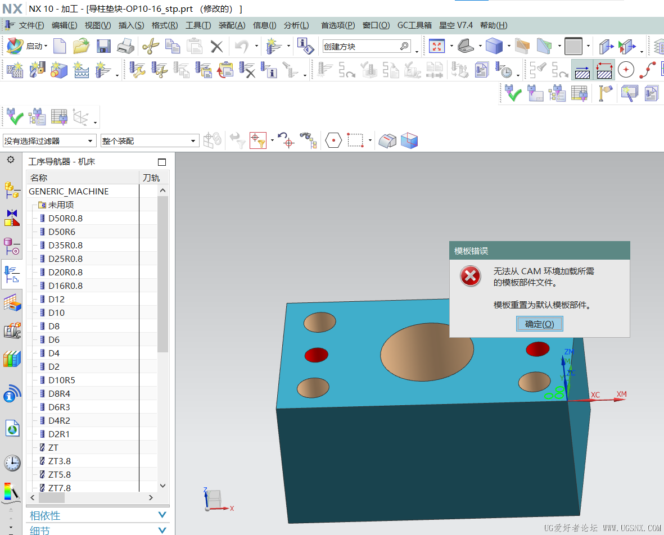Open the GC工具箱 menu
The height and width of the screenshot is (535, 664).
tap(414, 25)
